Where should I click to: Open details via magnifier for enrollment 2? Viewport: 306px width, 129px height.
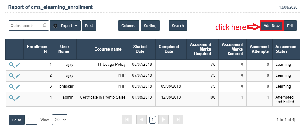[x=12, y=75]
